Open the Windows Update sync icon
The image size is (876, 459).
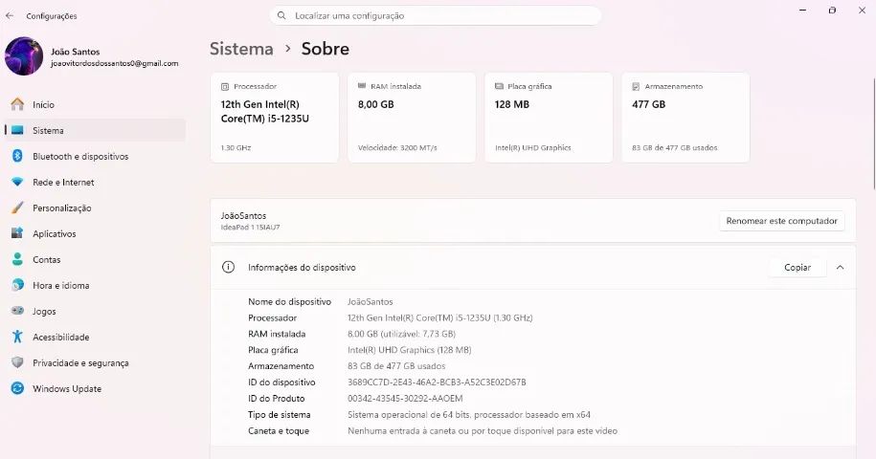(17, 388)
